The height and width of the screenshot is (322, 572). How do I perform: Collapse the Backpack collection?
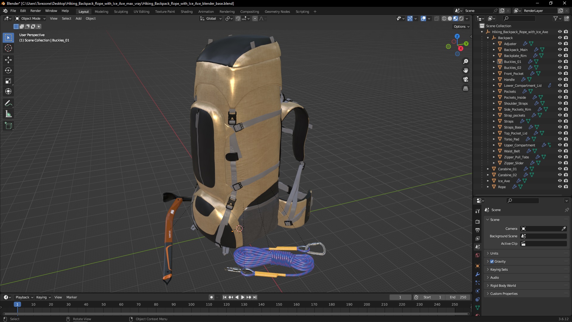tap(488, 38)
